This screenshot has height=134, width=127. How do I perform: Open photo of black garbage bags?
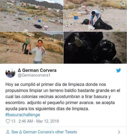[95, 48]
